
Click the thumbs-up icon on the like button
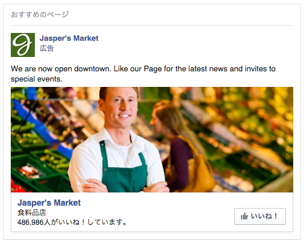coord(245,216)
